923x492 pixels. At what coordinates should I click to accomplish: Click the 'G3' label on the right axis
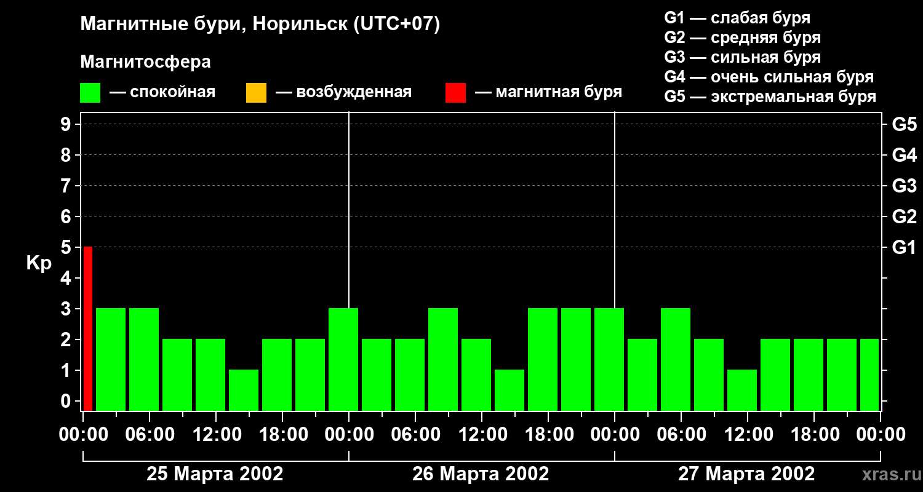(x=904, y=186)
